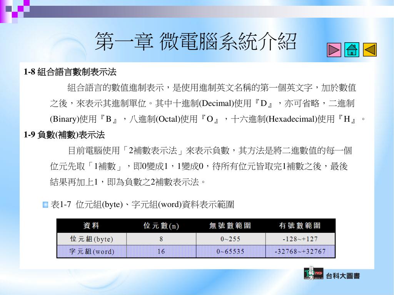Click cell with range 0~65535

tap(230, 251)
